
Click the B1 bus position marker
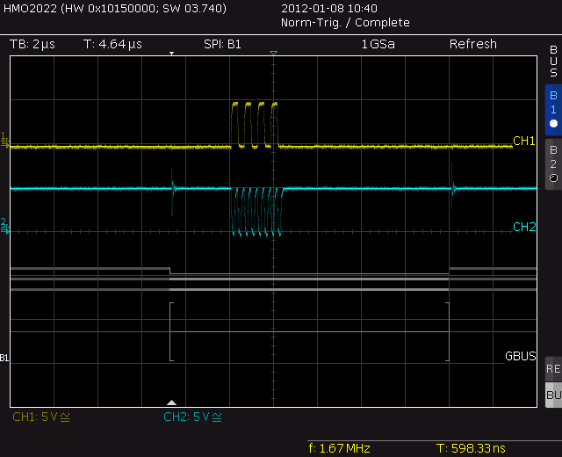[x=4, y=358]
